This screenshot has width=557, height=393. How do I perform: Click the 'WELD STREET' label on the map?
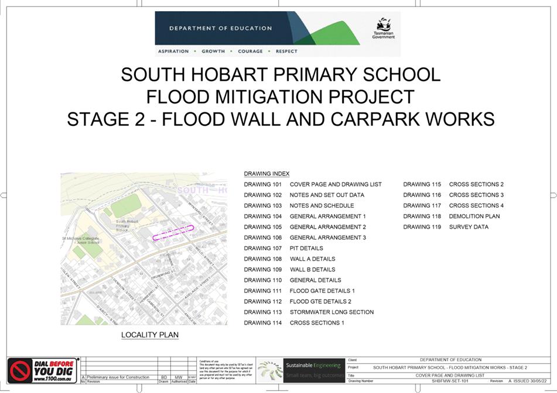point(204,257)
